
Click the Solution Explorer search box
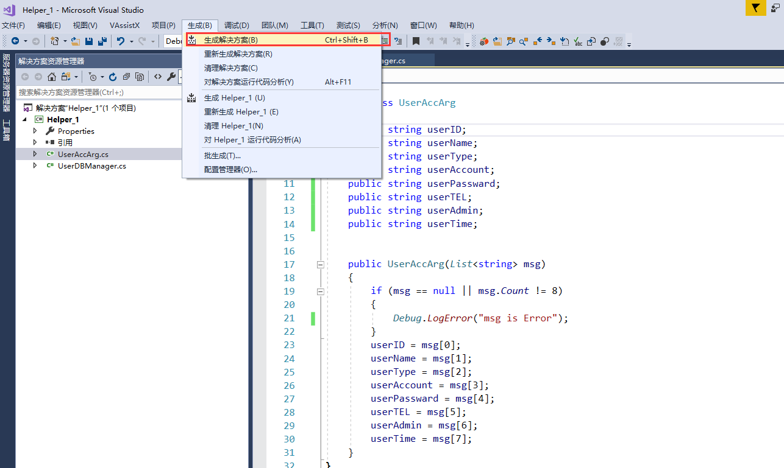[98, 92]
